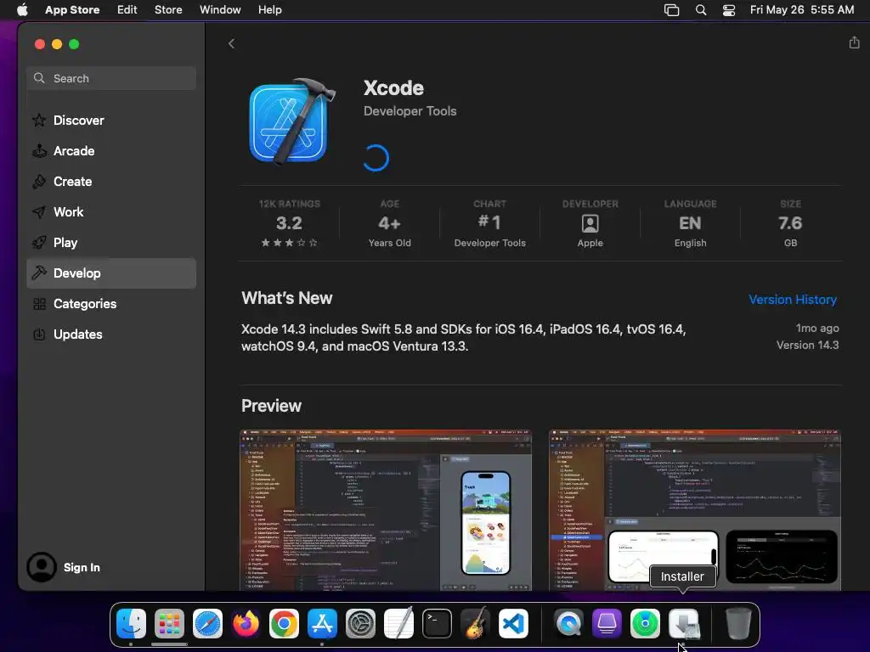Open the App Store menu
The image size is (870, 652).
(x=72, y=9)
